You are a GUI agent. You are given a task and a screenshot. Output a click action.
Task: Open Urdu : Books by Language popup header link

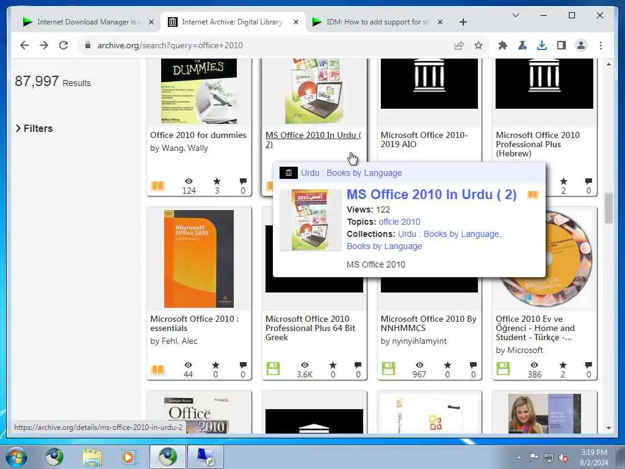351,173
